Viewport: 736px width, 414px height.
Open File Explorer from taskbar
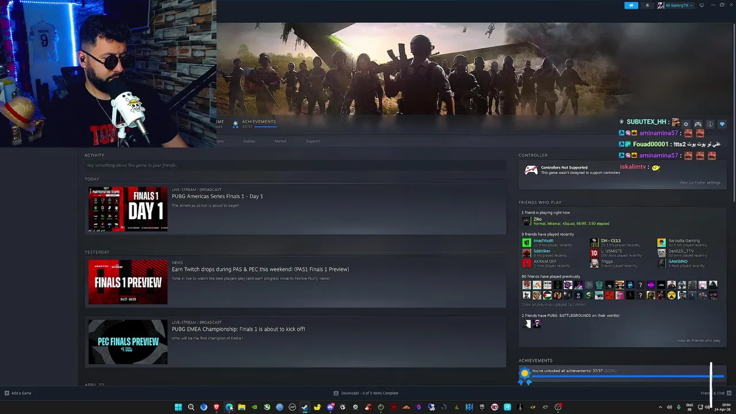tap(241, 407)
